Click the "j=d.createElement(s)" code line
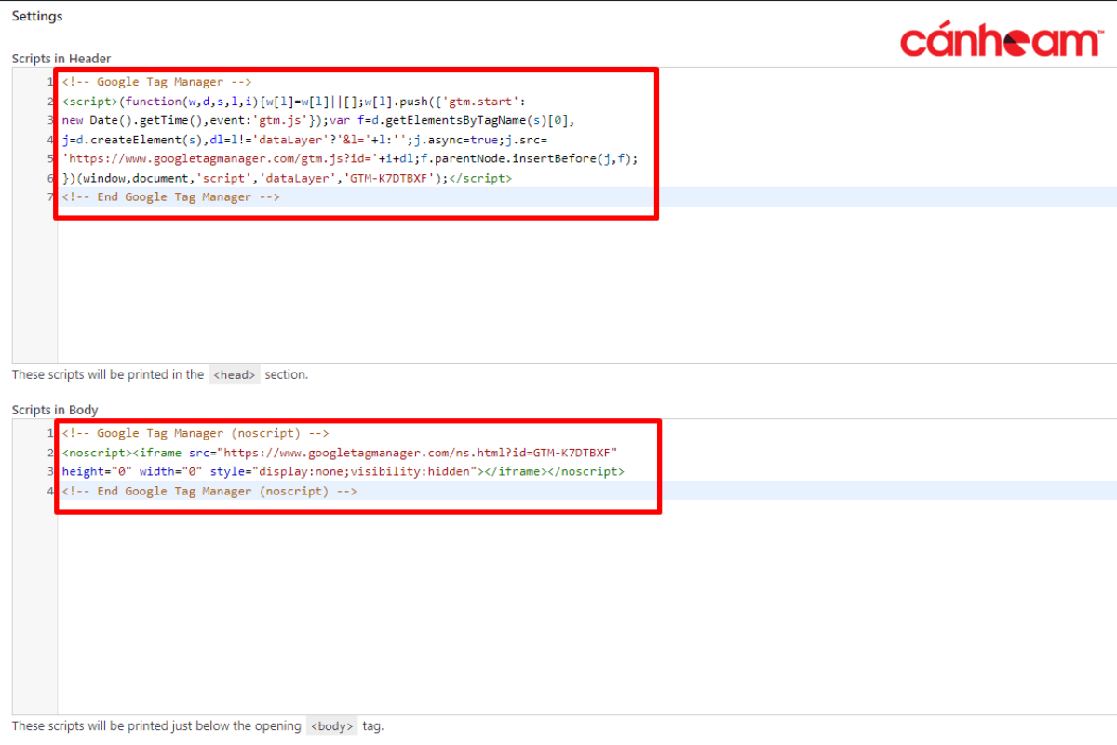The image size is (1117, 745). (305, 140)
